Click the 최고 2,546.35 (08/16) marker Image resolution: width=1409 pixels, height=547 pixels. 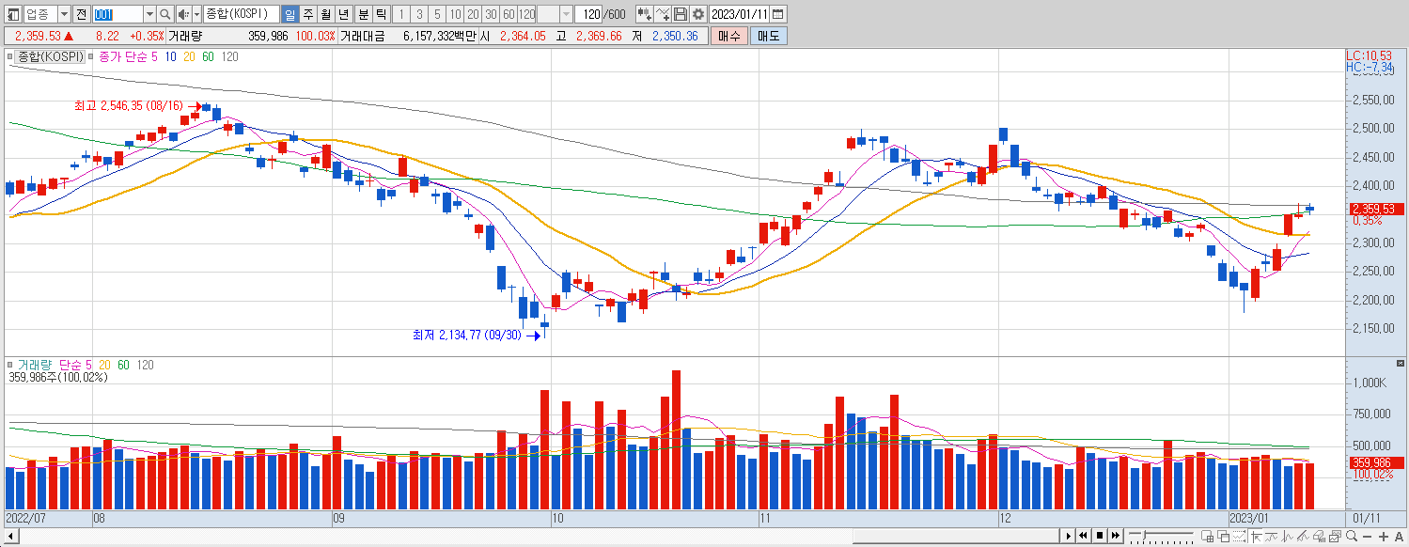tap(129, 106)
